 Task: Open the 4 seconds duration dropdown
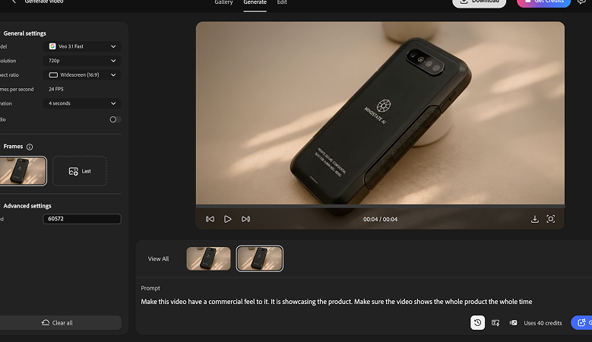(82, 103)
